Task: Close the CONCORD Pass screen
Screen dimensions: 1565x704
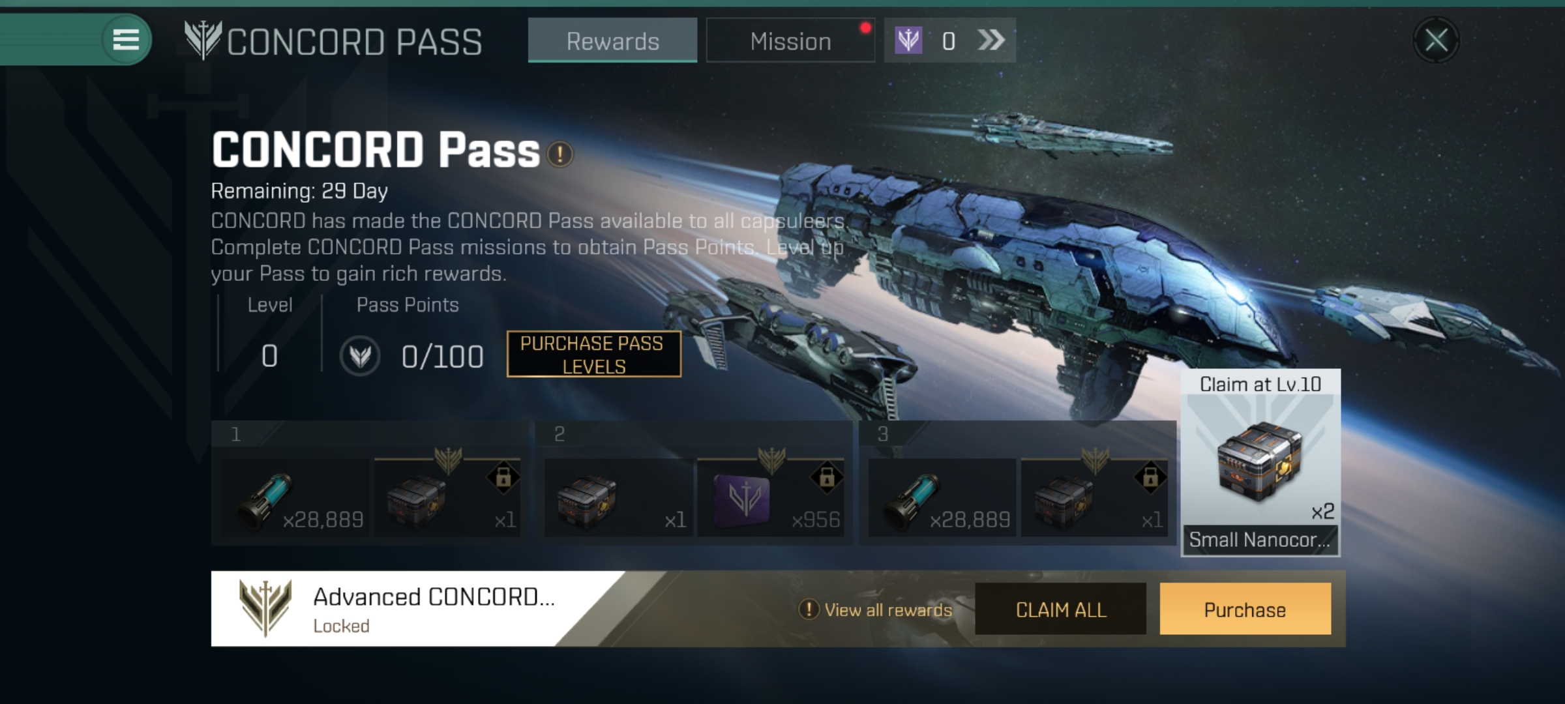Action: pos(1436,40)
